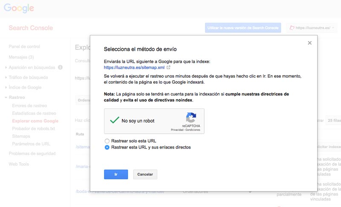The height and width of the screenshot is (207, 341).
Task: Open the reCAPTCHA Condiciones link
Action: pos(193,130)
